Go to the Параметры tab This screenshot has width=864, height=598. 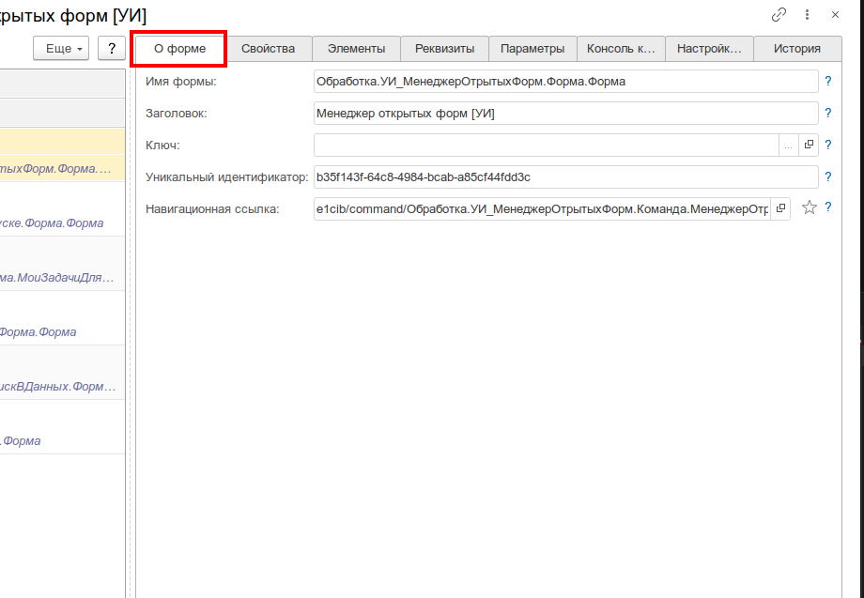[532, 49]
